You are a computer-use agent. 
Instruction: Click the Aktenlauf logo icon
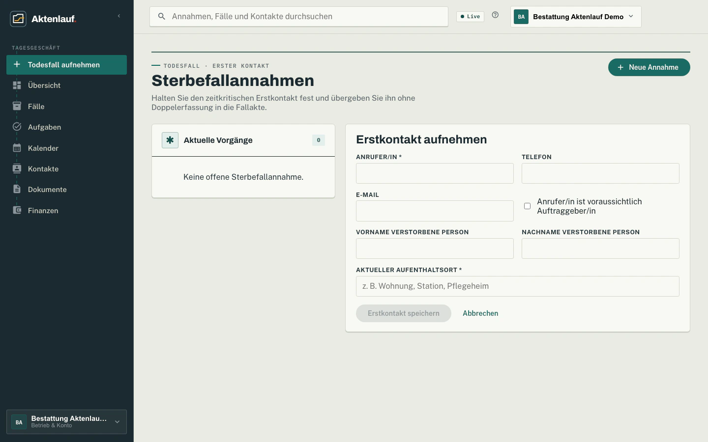click(18, 19)
